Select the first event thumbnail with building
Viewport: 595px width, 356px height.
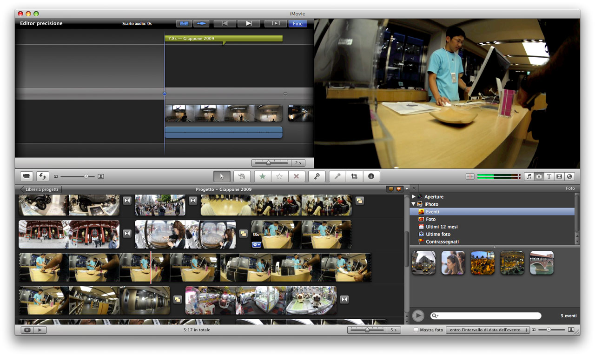coord(423,263)
